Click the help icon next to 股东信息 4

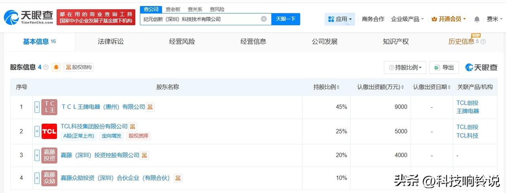[46, 67]
